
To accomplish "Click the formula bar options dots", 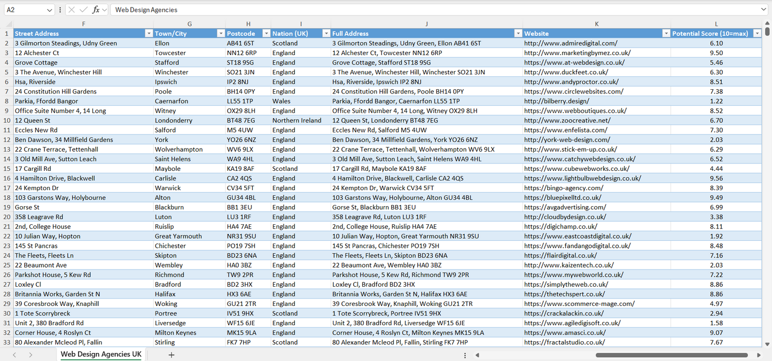I will [x=60, y=10].
